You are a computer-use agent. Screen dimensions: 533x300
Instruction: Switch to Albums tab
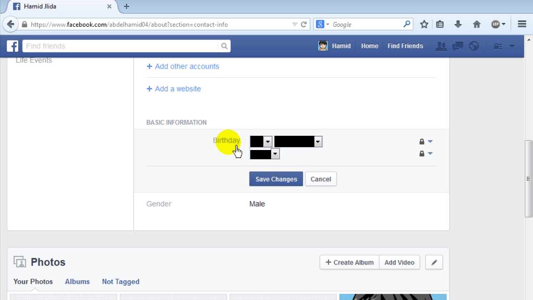77,282
